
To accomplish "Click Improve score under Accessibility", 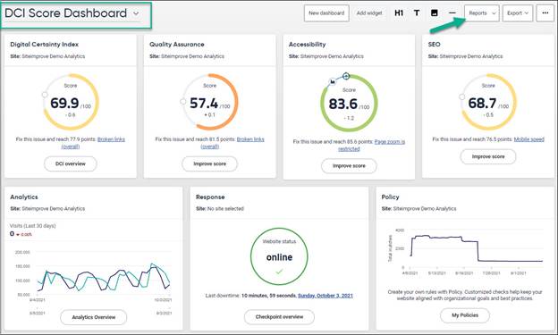I will [x=349, y=166].
